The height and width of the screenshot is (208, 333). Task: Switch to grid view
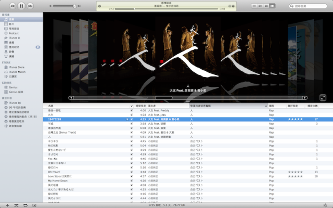point(266,6)
